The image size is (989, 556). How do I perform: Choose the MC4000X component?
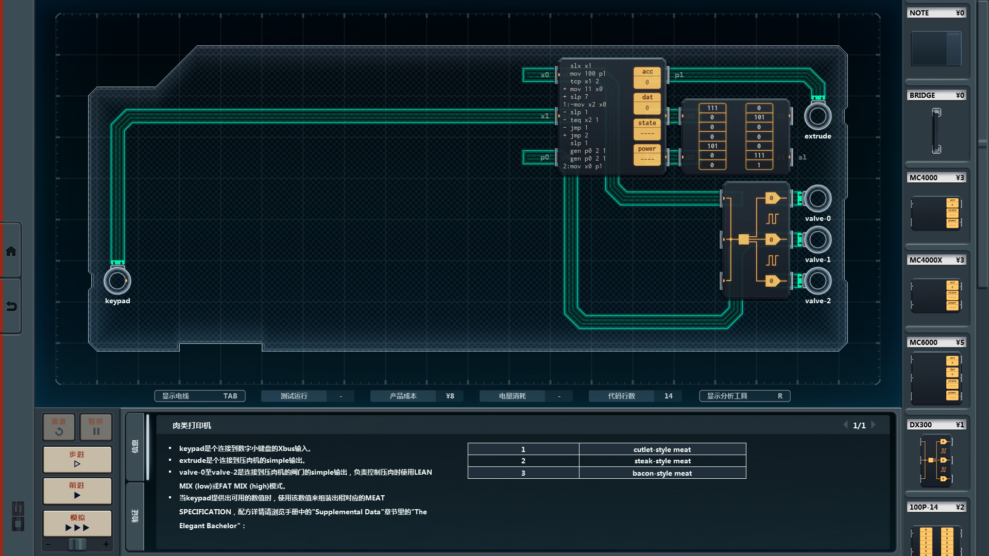click(936, 295)
